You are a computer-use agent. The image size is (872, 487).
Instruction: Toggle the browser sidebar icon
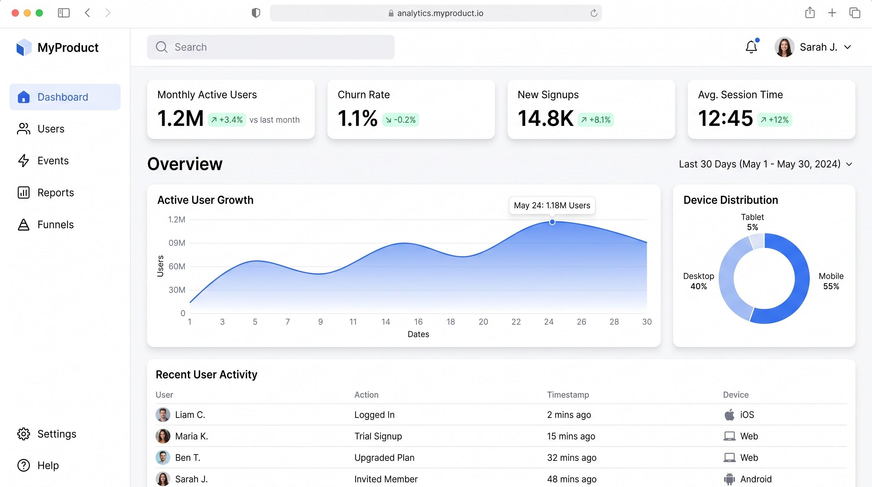pos(64,13)
